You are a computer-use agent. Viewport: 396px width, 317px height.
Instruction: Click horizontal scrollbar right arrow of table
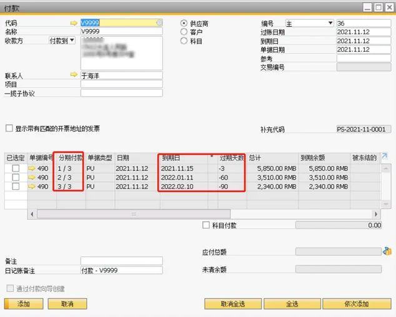coord(376,214)
